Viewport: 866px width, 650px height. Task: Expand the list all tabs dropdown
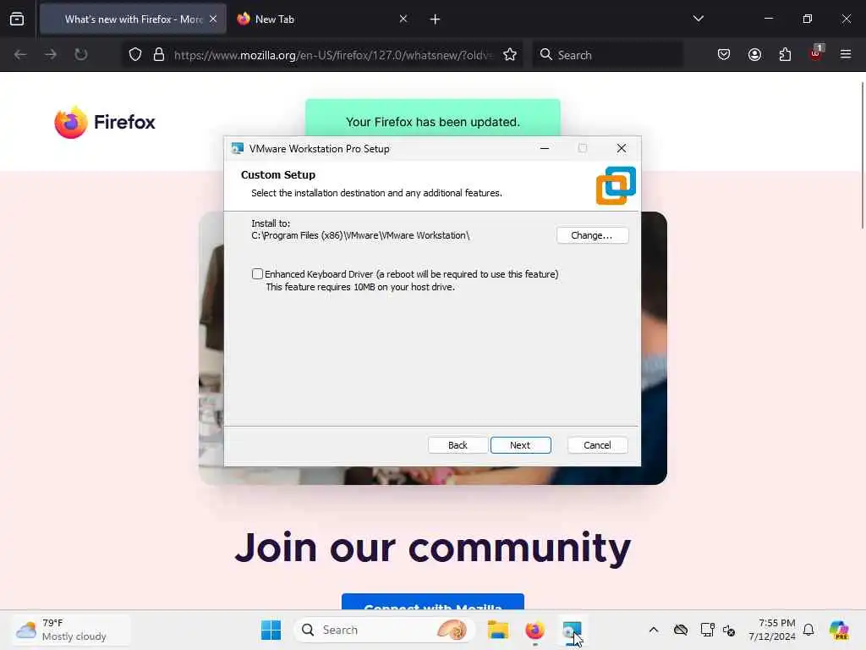point(699,19)
